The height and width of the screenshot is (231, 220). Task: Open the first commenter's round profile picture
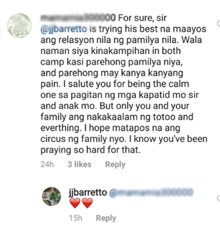(x=19, y=25)
